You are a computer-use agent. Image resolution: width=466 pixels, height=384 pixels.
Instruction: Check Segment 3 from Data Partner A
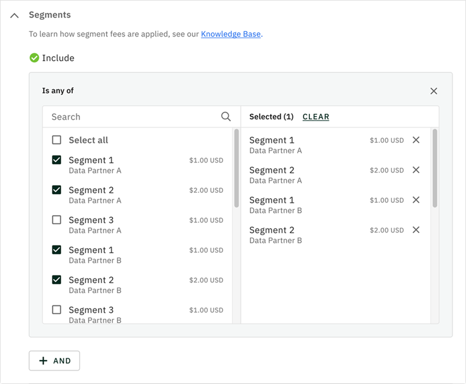57,220
